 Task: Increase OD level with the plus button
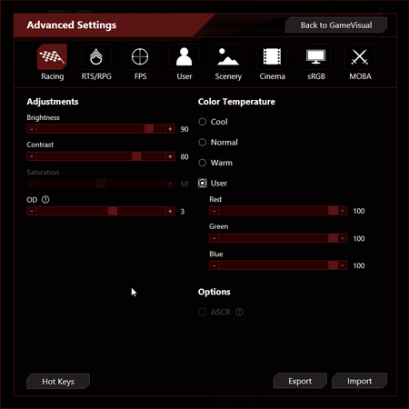point(170,211)
